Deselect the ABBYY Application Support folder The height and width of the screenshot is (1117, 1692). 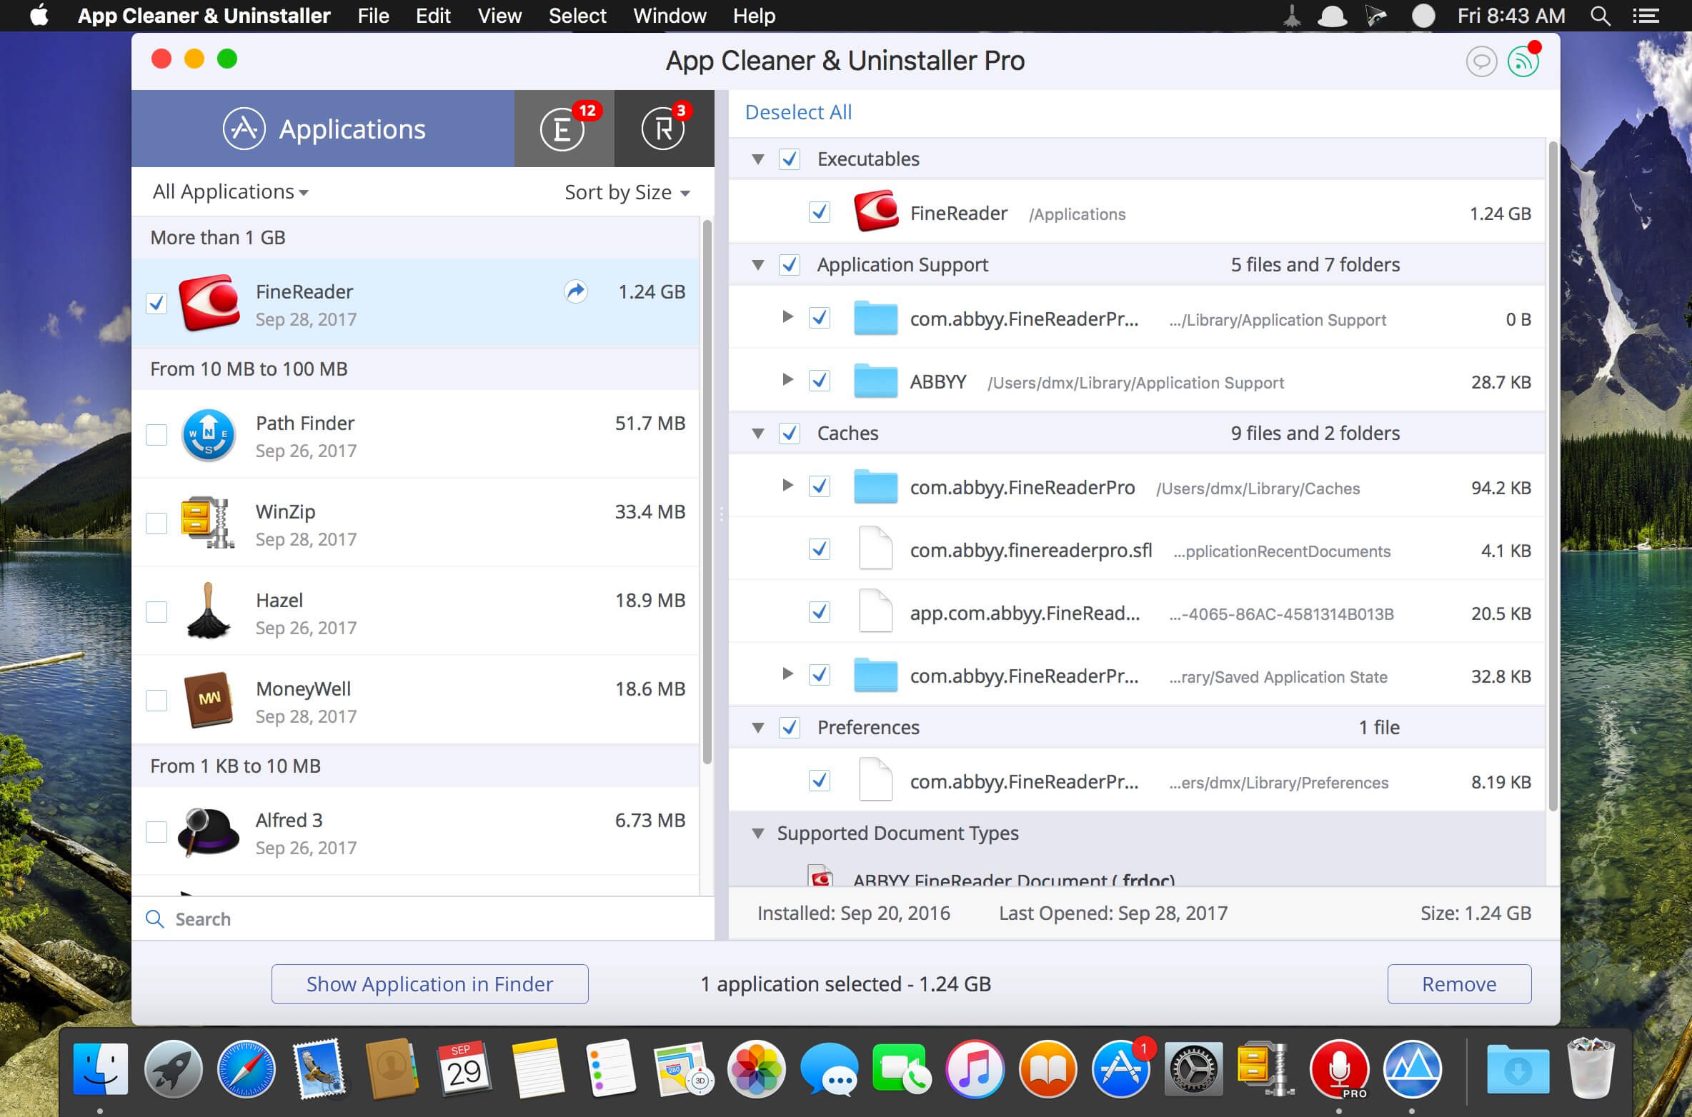820,381
